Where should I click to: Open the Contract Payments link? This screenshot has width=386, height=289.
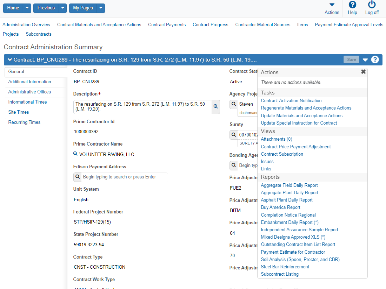click(x=167, y=25)
